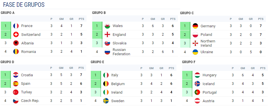Click the Portugal flag icon

point(197,92)
